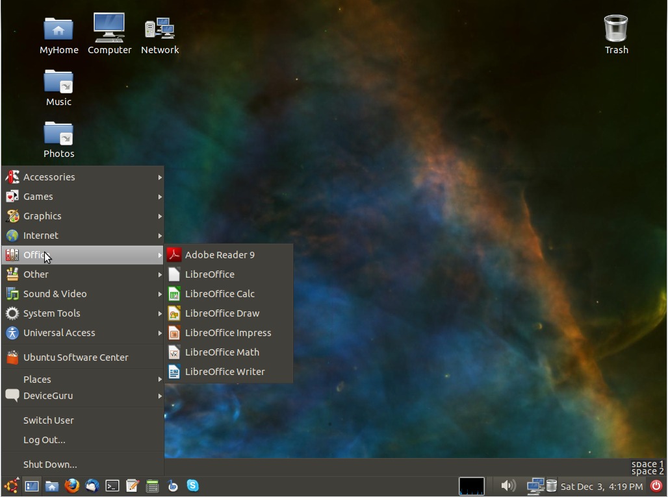This screenshot has width=668, height=497.
Task: Launch LibreOffice from the Office submenu
Action: coord(229,274)
